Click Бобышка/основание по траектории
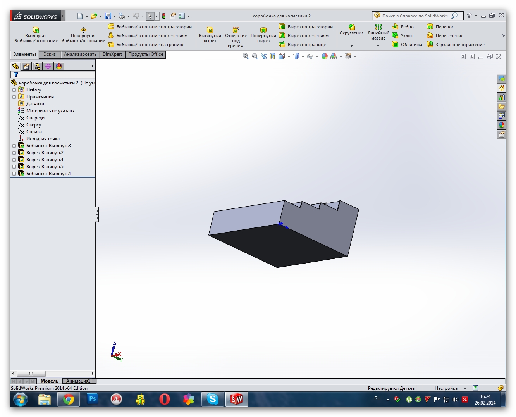The width and height of the screenshot is (516, 417). tap(150, 27)
